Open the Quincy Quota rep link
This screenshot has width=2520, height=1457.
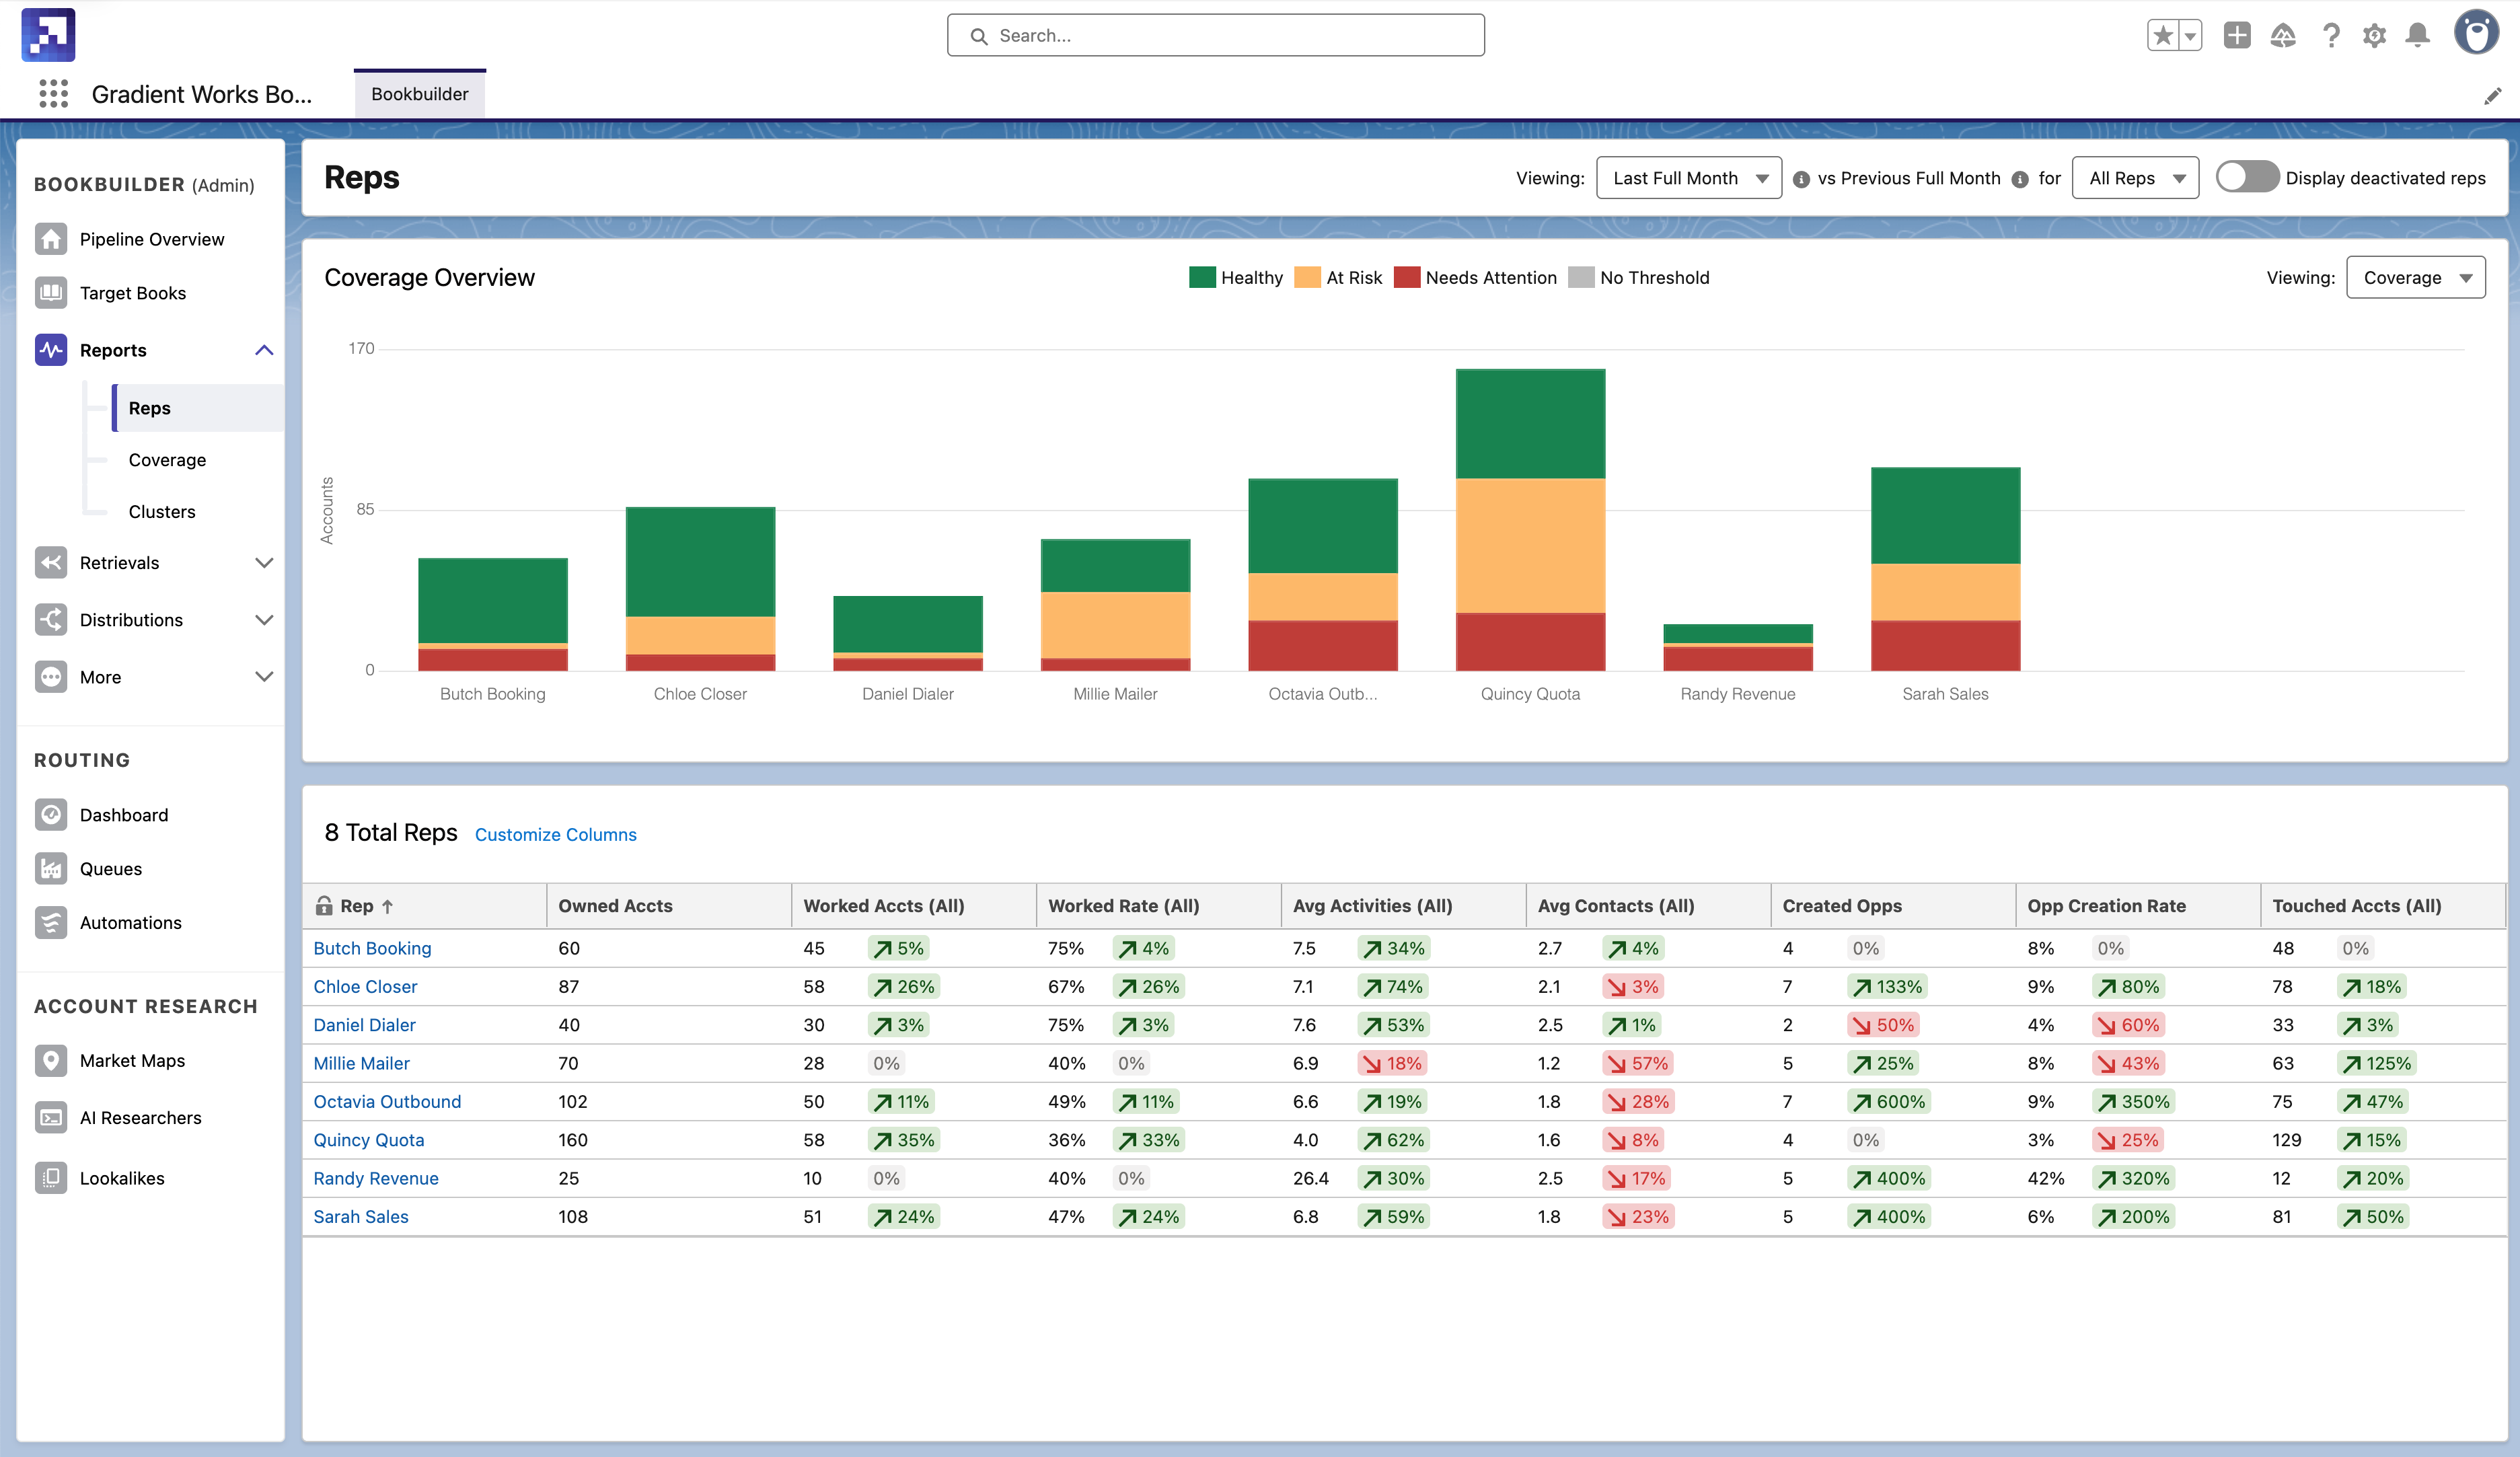(368, 1140)
